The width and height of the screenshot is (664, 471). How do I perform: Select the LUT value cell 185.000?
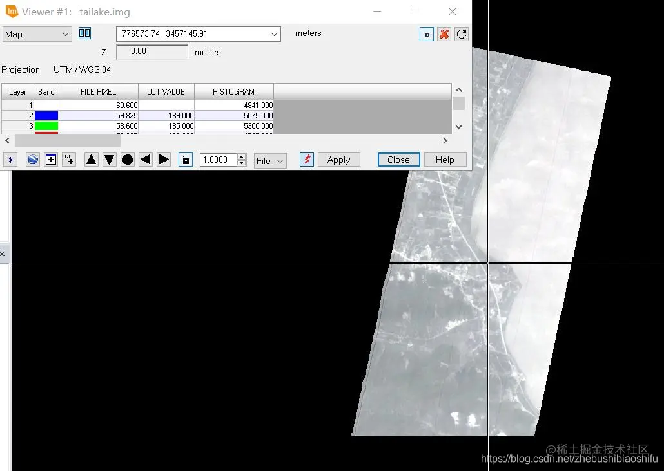[x=166, y=125]
